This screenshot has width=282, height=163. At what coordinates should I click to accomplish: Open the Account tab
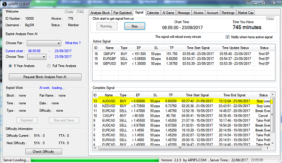(212, 13)
